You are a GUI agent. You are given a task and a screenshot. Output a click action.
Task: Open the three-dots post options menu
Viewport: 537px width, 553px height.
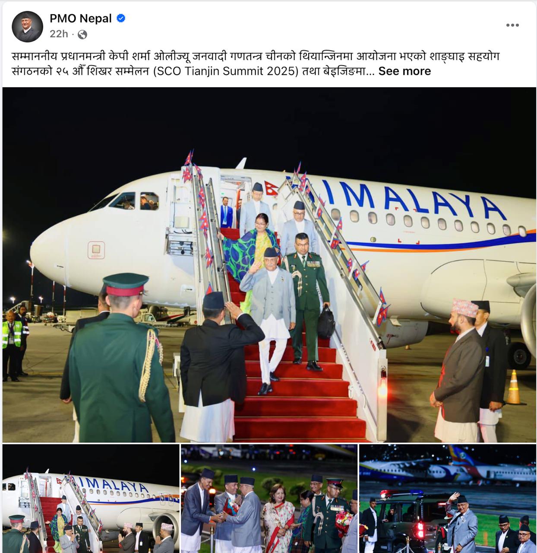tap(512, 25)
